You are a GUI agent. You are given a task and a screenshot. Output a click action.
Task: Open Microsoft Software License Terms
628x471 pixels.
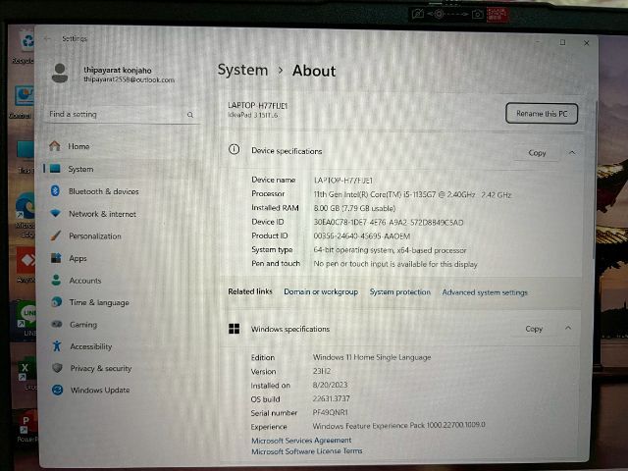(307, 451)
